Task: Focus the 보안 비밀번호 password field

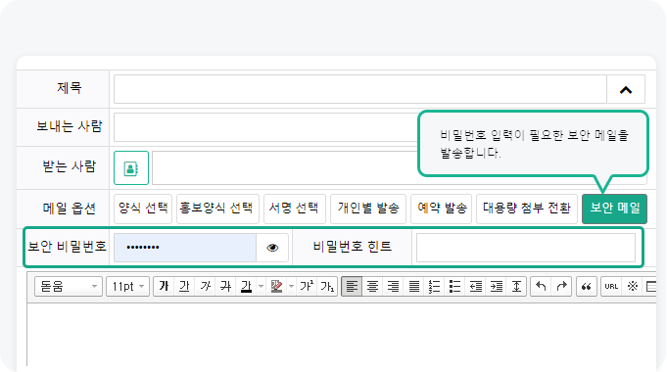Action: click(185, 247)
